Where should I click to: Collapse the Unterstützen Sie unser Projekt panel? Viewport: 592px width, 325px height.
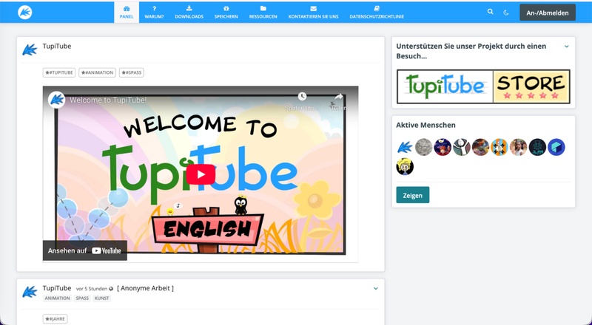tap(567, 47)
